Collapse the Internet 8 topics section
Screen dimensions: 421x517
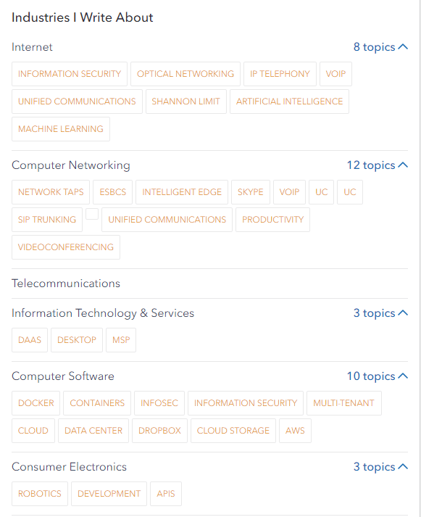point(380,47)
